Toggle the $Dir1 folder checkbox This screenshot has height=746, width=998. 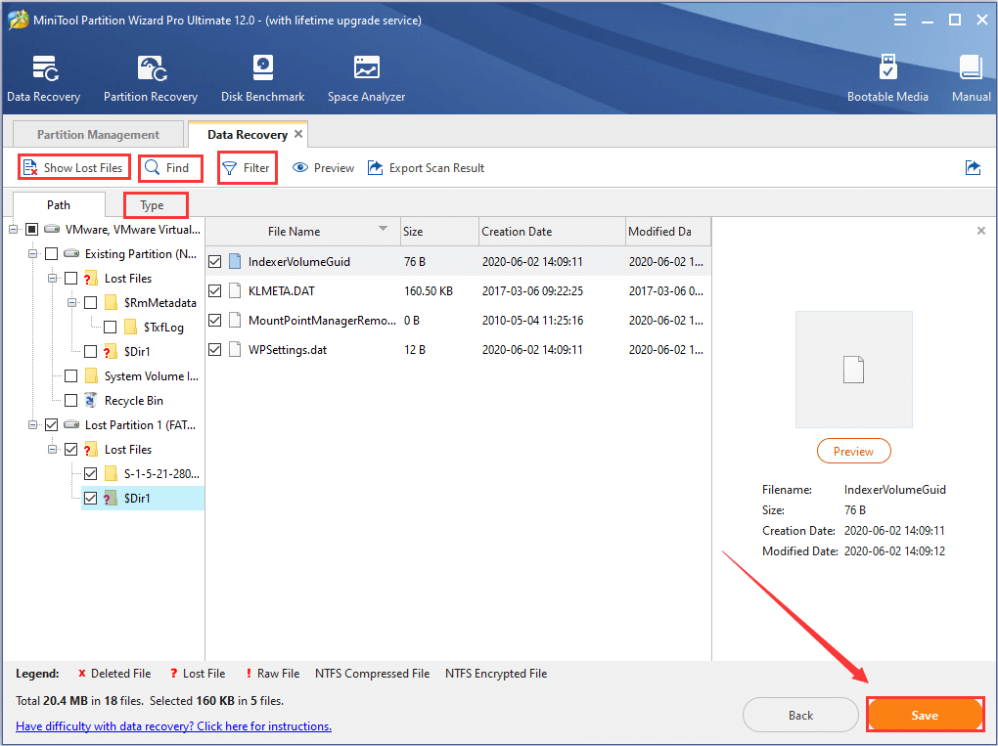89,498
